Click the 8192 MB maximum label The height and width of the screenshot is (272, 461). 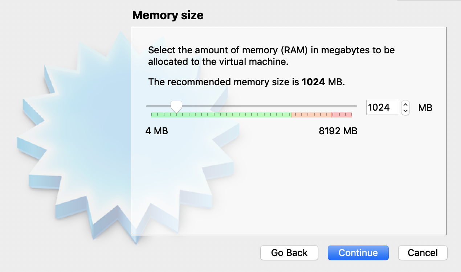point(338,131)
